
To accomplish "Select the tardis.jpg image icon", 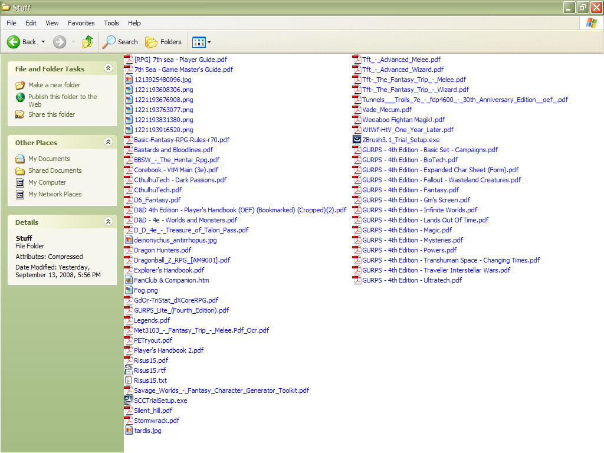I will [129, 430].
